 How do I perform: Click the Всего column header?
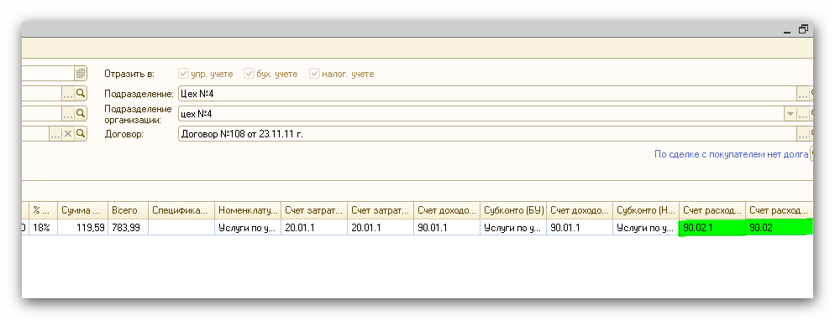pyautogui.click(x=129, y=210)
